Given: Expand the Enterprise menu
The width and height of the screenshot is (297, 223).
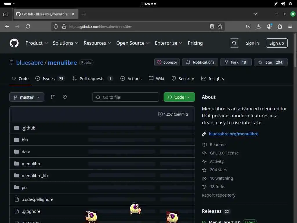Looking at the screenshot, I should click(169, 43).
